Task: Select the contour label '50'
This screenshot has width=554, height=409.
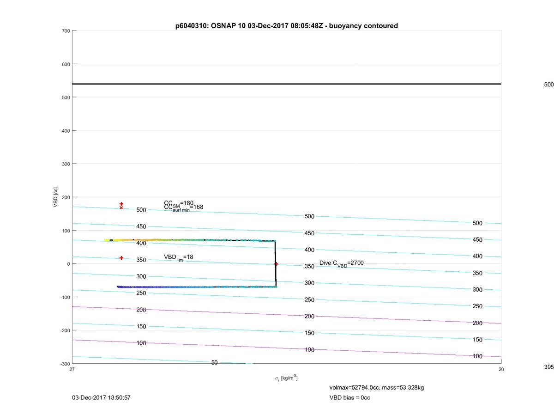Action: pos(214,363)
